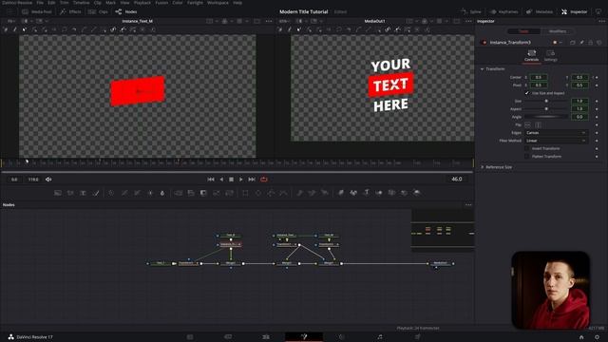
Task: Open Project Settings gear icon
Action: click(x=598, y=337)
